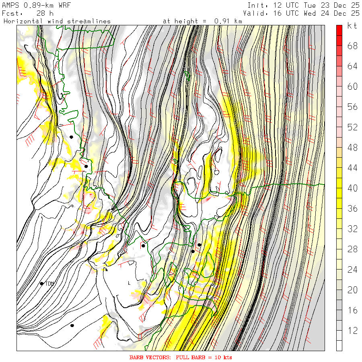
Task: Click the 'Fcst: 28 h' forecast label
Action: point(28,13)
